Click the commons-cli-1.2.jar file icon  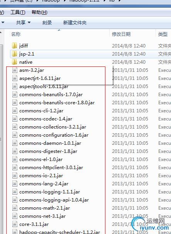[x=15, y=110]
